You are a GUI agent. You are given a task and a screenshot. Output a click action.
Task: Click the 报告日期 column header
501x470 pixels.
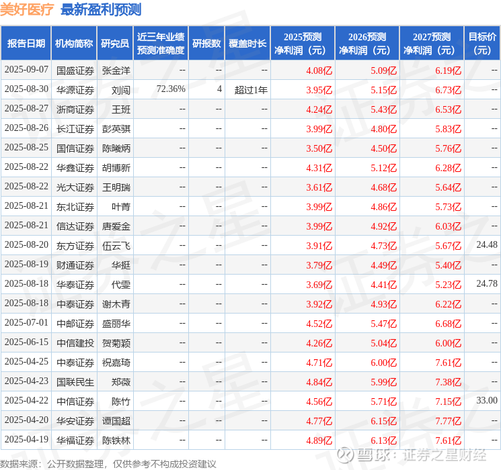tap(26, 43)
